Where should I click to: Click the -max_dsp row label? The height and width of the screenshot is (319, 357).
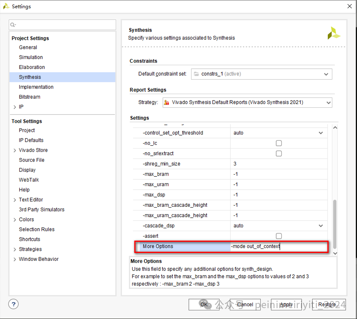(154, 195)
